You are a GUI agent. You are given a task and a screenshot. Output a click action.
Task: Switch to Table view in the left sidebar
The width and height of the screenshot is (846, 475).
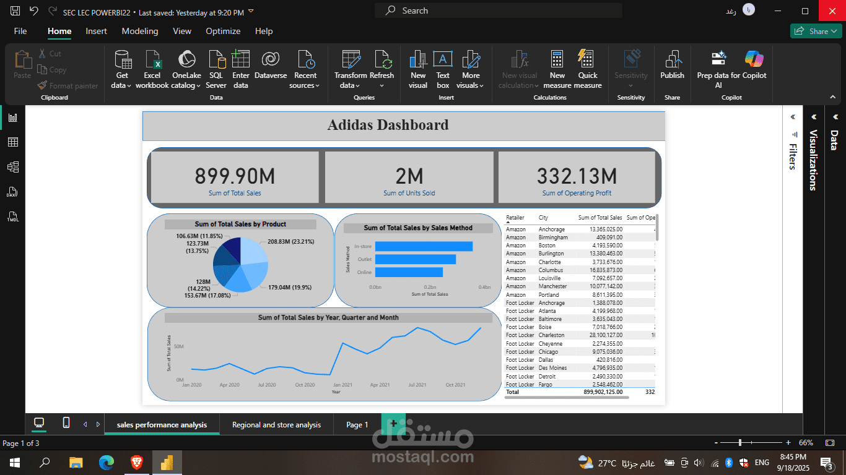pyautogui.click(x=14, y=142)
